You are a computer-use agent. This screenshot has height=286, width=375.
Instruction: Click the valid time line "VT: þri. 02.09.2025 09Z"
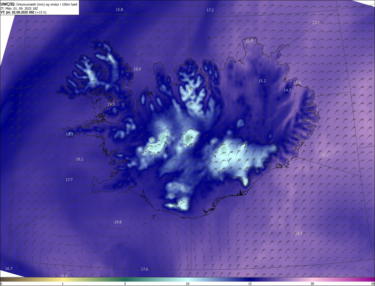[x=18, y=12]
